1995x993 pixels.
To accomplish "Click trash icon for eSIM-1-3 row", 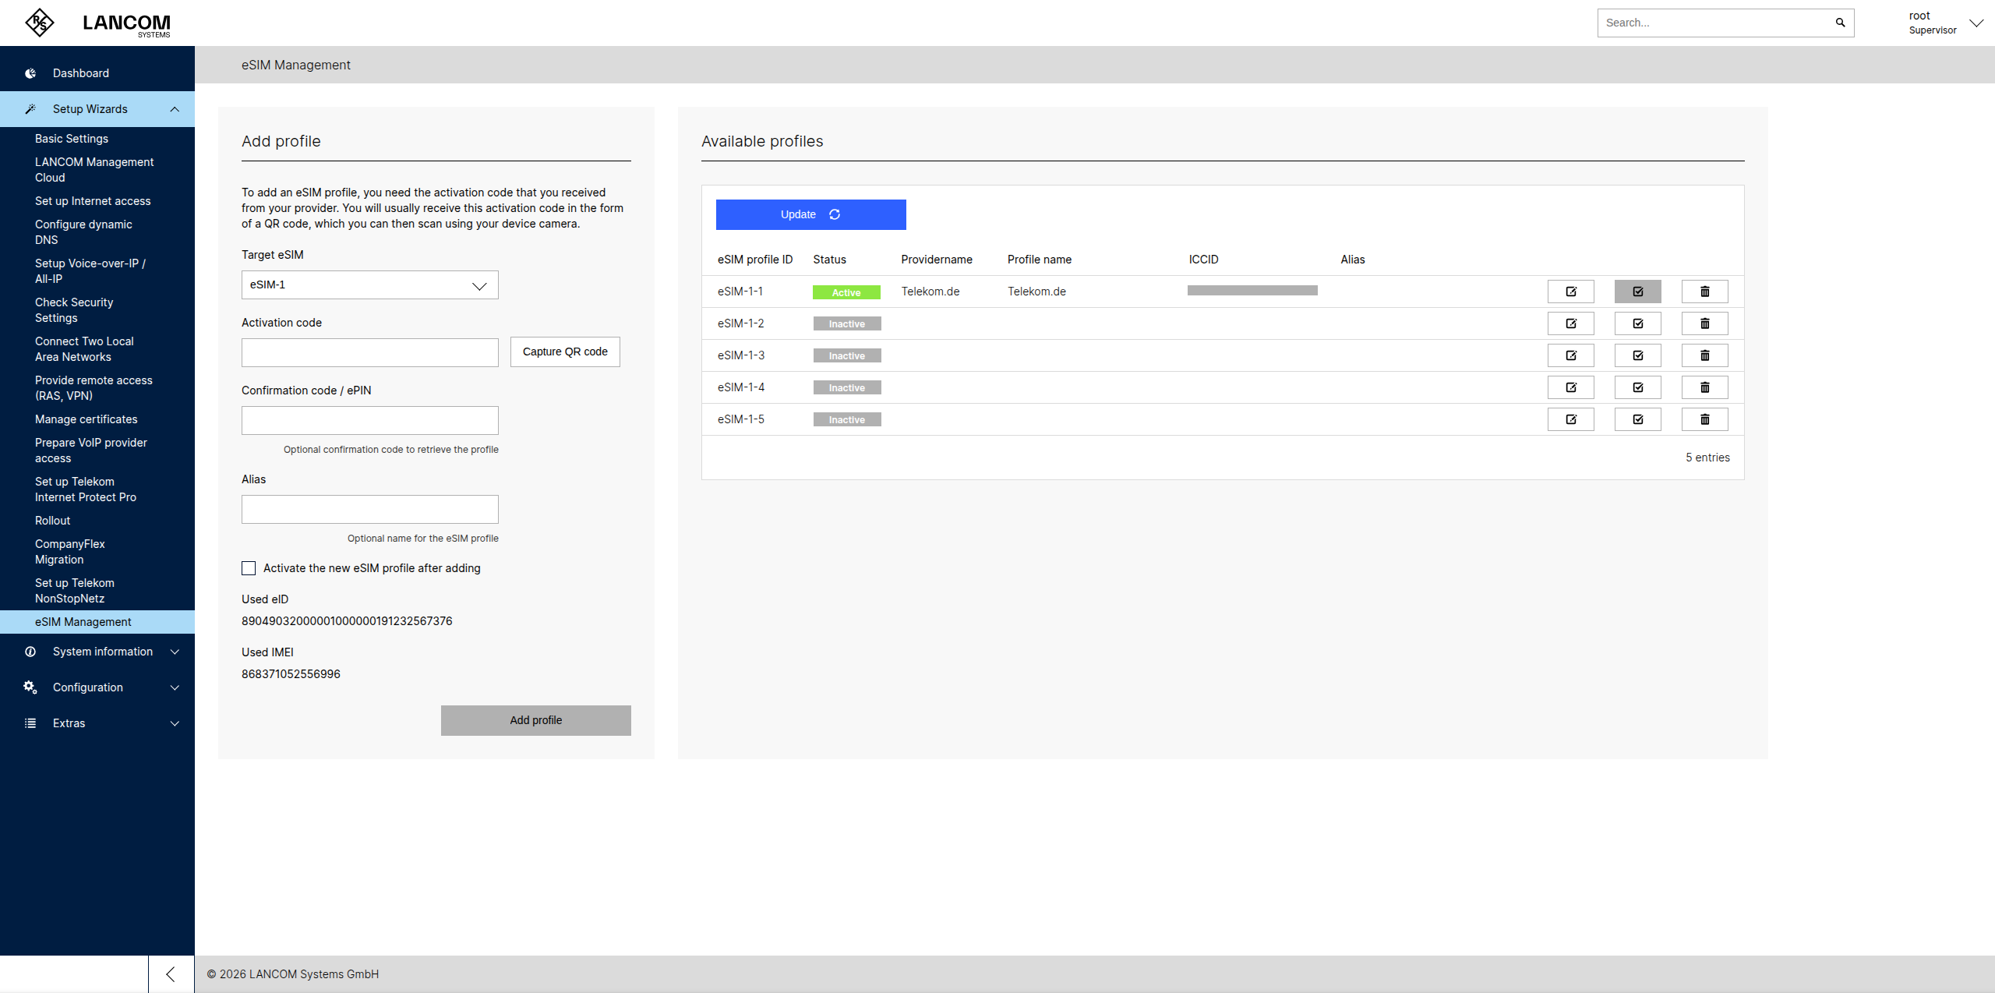I will 1704,355.
